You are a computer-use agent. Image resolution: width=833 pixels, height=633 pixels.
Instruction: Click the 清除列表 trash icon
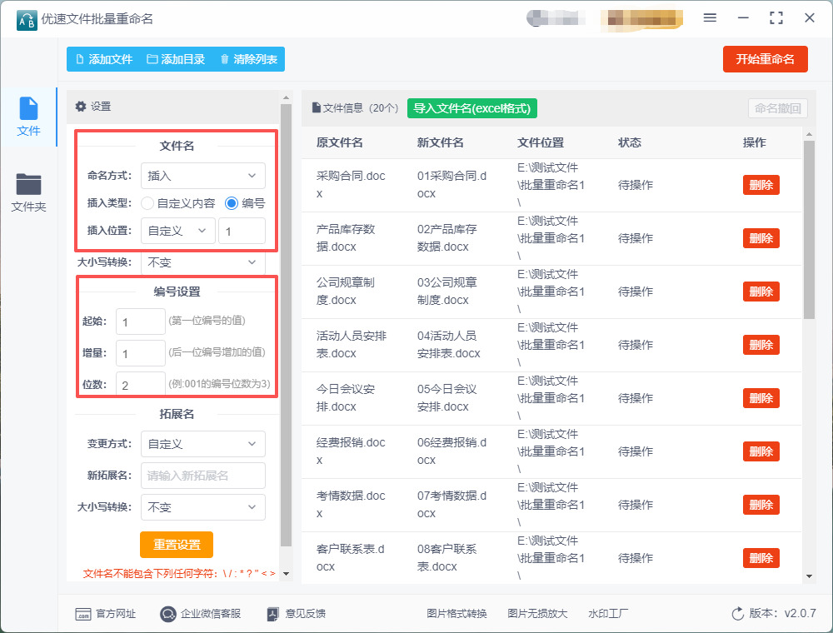[x=225, y=59]
